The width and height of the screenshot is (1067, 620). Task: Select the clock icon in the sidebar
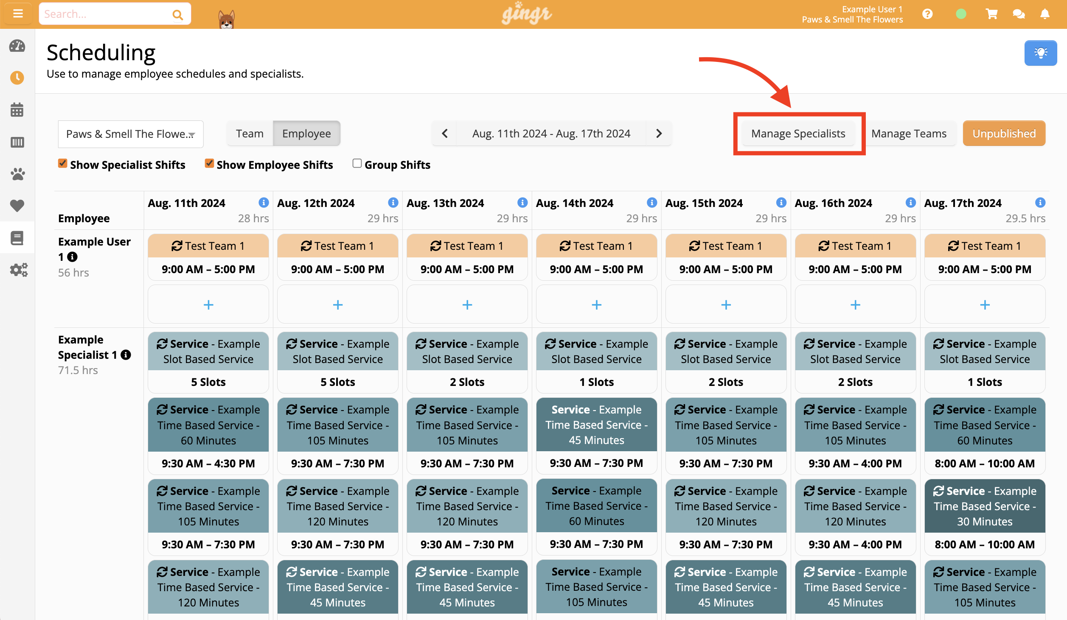(x=17, y=78)
